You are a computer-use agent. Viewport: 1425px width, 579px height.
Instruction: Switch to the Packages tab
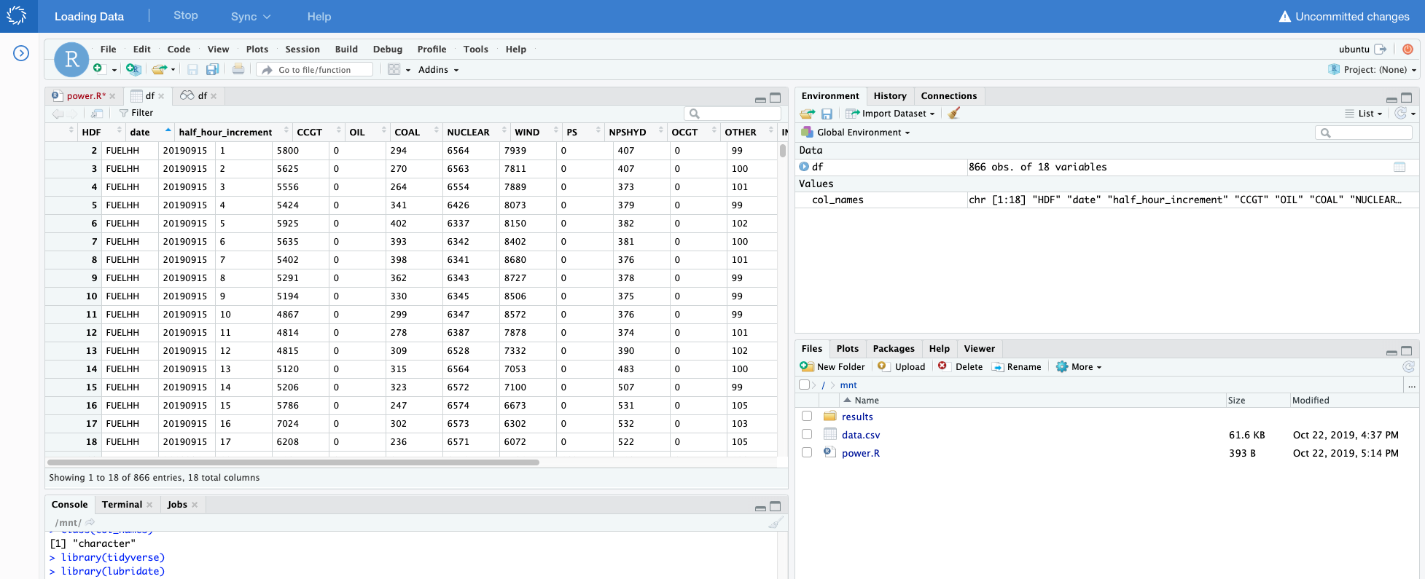tap(894, 348)
